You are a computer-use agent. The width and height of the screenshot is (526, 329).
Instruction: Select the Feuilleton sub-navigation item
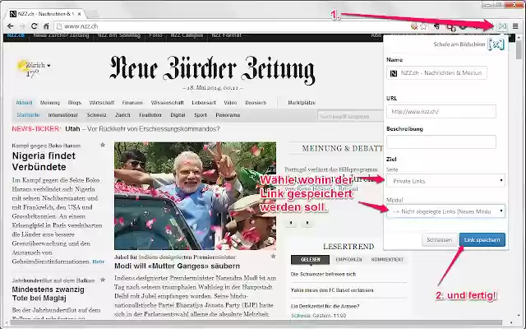150,115
